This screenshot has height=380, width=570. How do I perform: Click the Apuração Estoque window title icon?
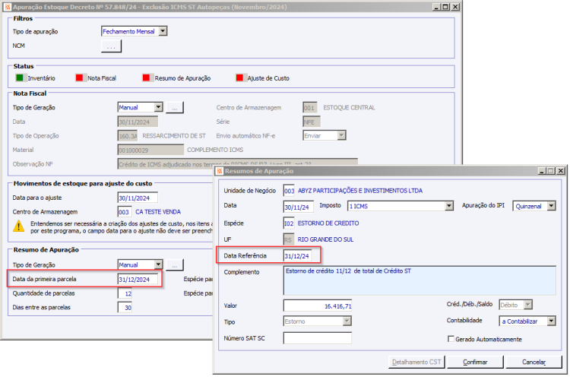click(8, 7)
